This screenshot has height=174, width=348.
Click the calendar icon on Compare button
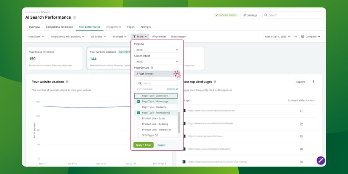tap(303, 37)
